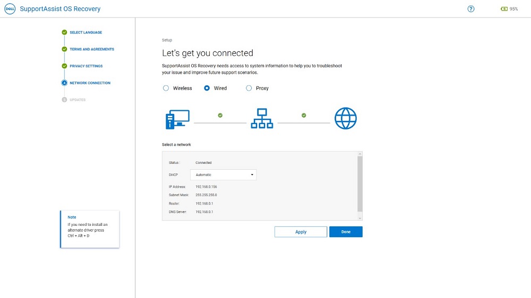Viewport: 531px width, 298px height.
Task: Click the Terms and Agreements checkmark icon
Action: coord(64,49)
